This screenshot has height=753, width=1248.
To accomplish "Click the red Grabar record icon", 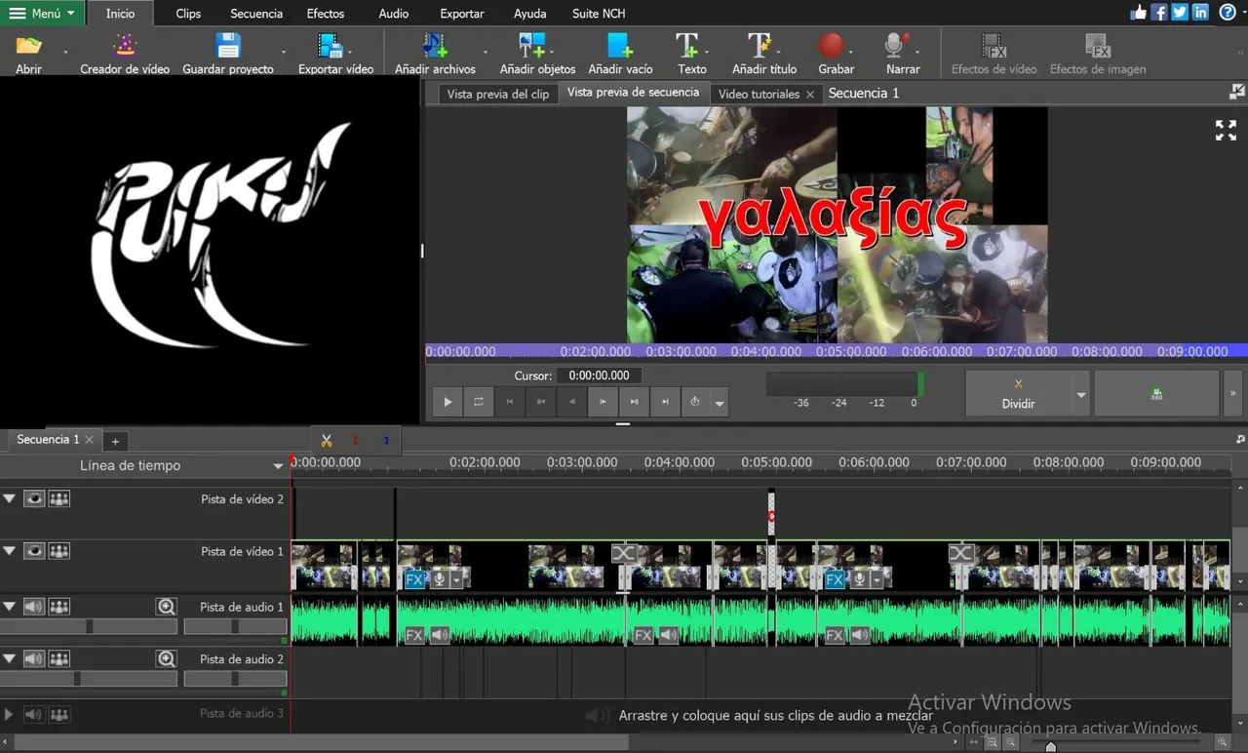I will 831,46.
